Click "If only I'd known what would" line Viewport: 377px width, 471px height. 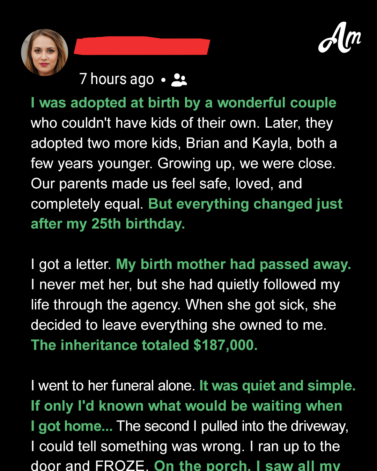point(186,406)
